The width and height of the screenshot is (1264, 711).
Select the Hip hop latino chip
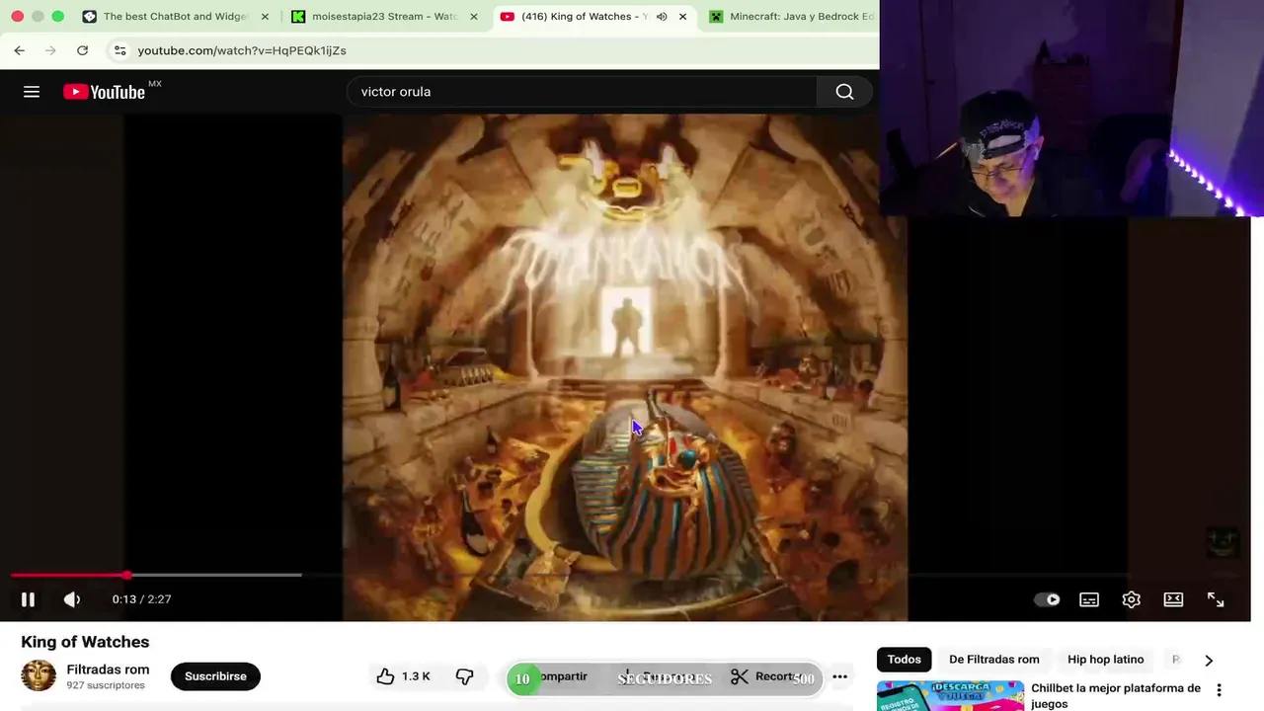(1106, 660)
